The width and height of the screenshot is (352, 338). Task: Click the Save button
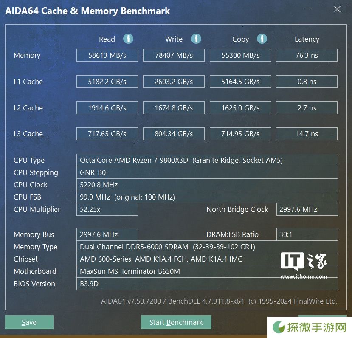[x=29, y=322]
